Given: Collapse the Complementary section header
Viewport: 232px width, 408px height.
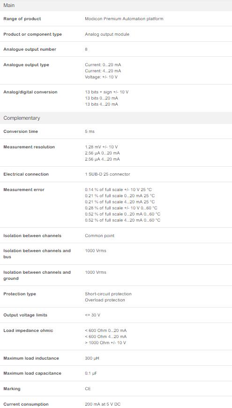Looking at the screenshot, I should click(116, 118).
